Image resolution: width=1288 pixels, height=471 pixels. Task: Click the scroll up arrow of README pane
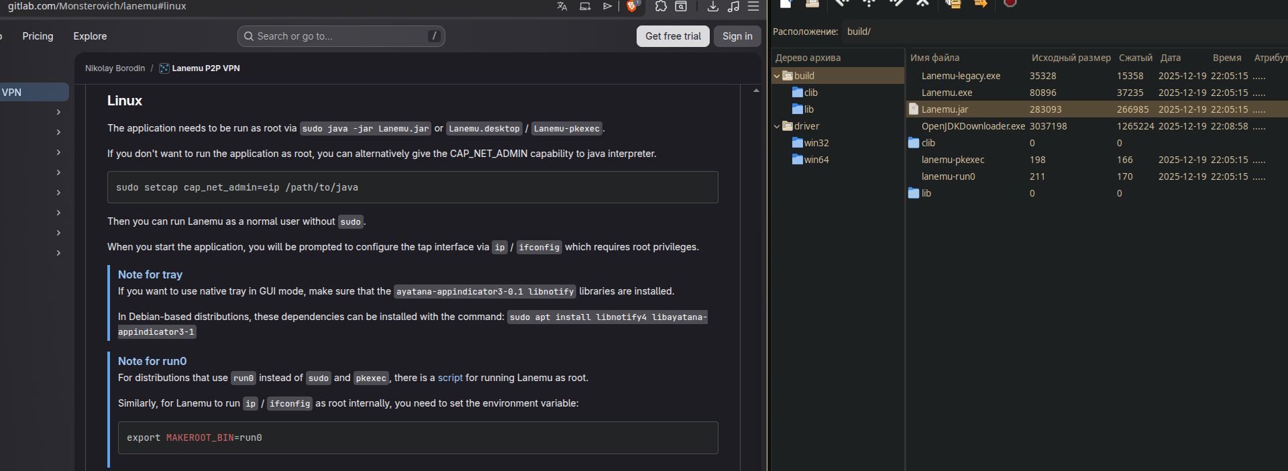pyautogui.click(x=756, y=91)
